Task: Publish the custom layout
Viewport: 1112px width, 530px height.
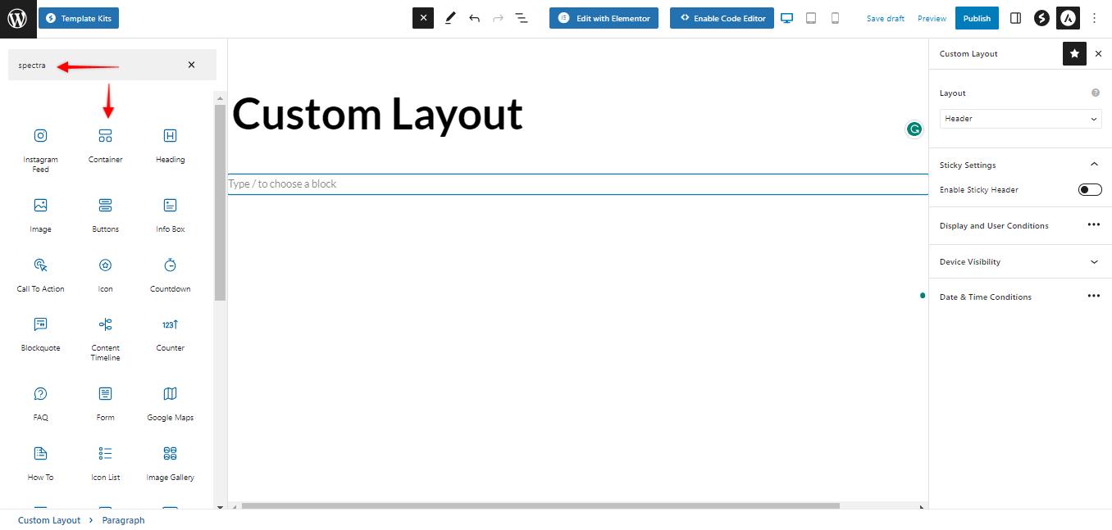Action: tap(977, 18)
